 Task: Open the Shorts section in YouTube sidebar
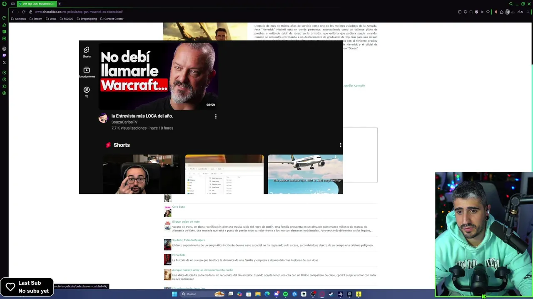pyautogui.click(x=87, y=52)
